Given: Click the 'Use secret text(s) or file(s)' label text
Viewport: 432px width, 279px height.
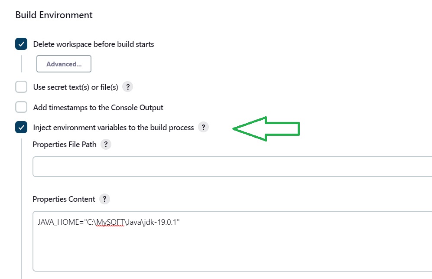Looking at the screenshot, I should [x=75, y=87].
